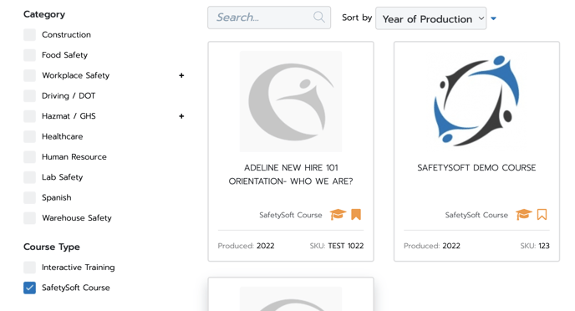Viewport: 575px width, 311px height.
Task: Click SafetySoft Course label on Adeline card
Action: (291, 215)
